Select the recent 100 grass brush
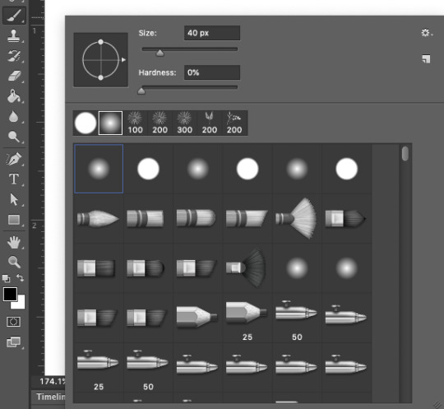The image size is (444, 409). pos(135,123)
